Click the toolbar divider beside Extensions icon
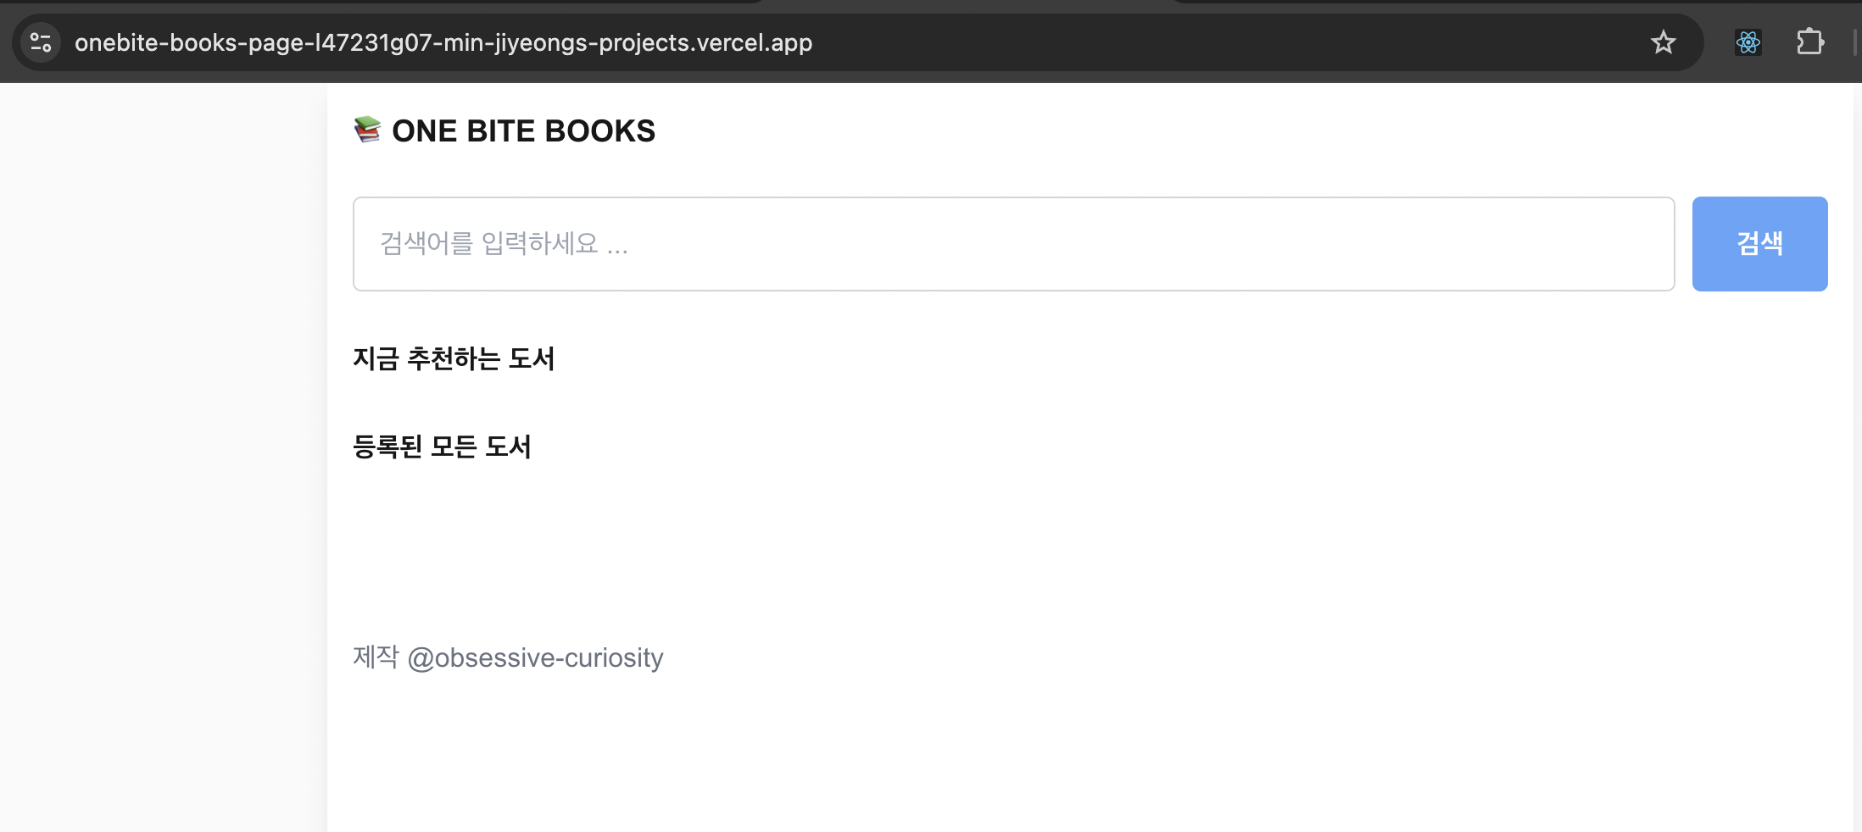Image resolution: width=1862 pixels, height=832 pixels. tap(1854, 42)
